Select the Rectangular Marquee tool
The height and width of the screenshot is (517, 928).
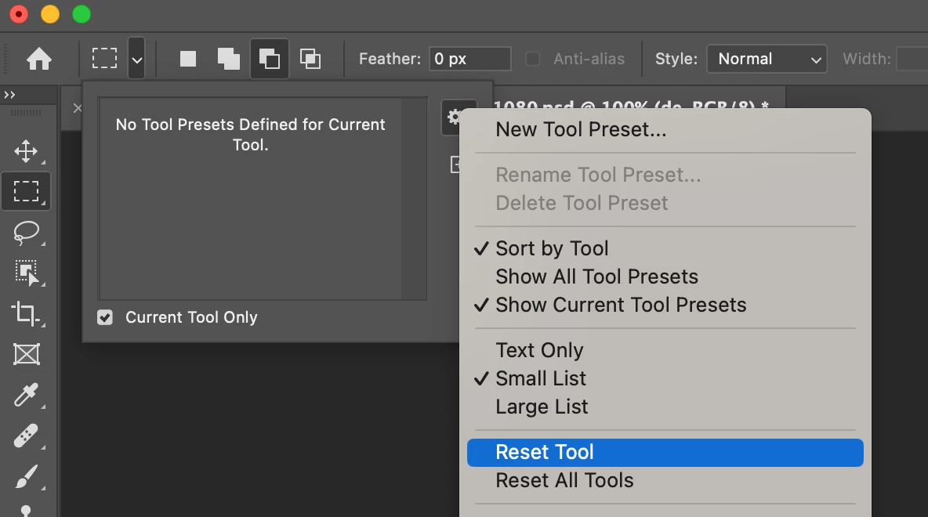(26, 191)
